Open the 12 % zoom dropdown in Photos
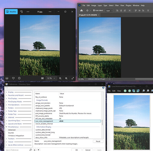The image size is (153, 151). tap(51, 78)
